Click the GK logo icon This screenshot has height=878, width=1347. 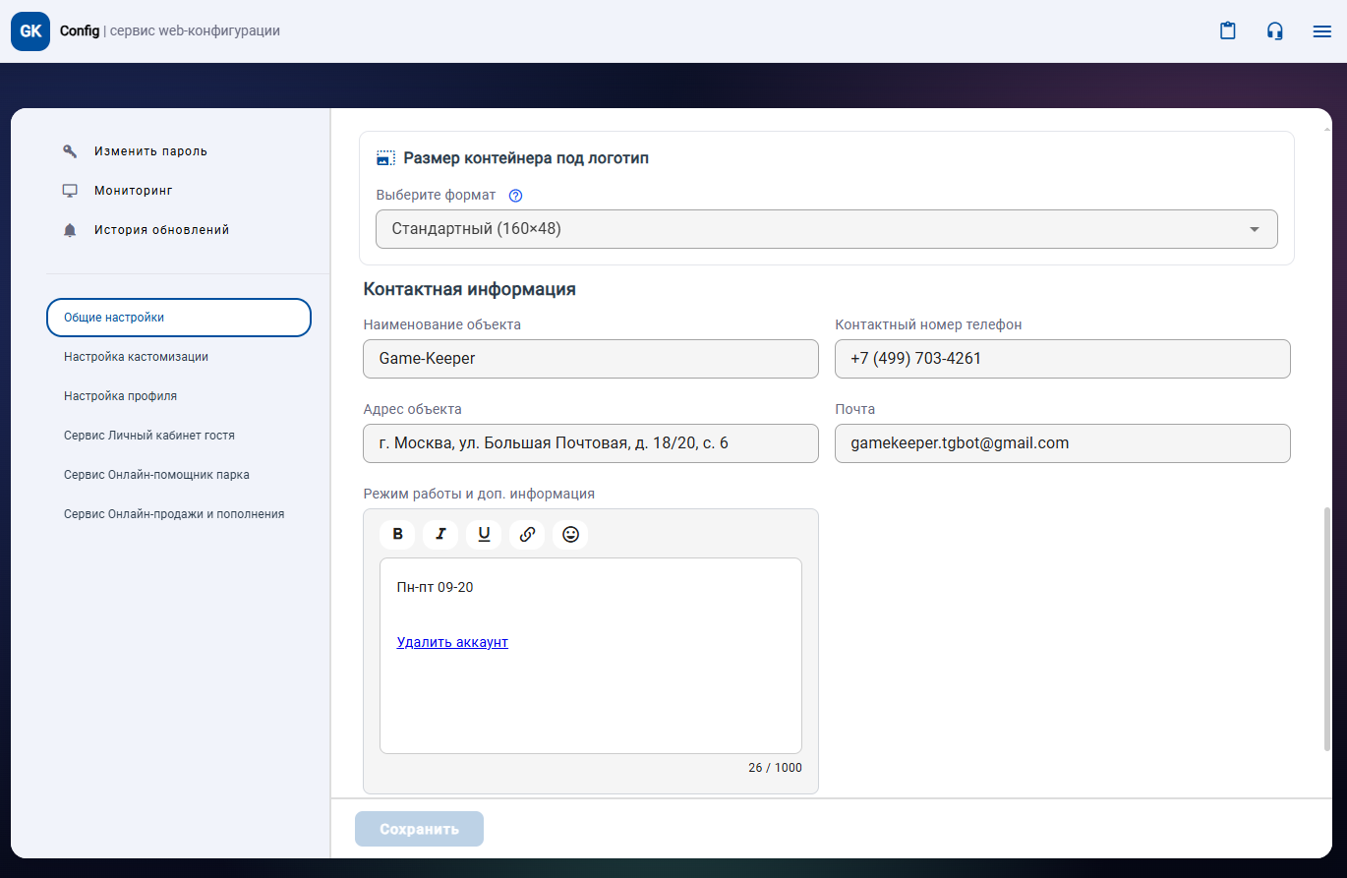[30, 31]
